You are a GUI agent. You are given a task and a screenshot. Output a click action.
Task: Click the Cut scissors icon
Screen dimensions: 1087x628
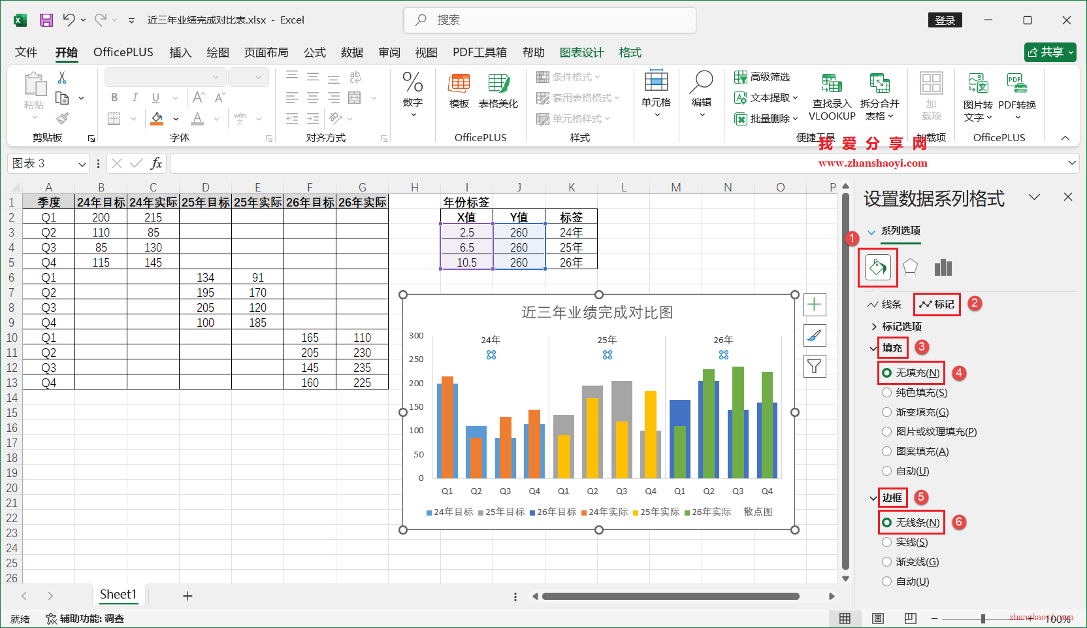coord(62,77)
